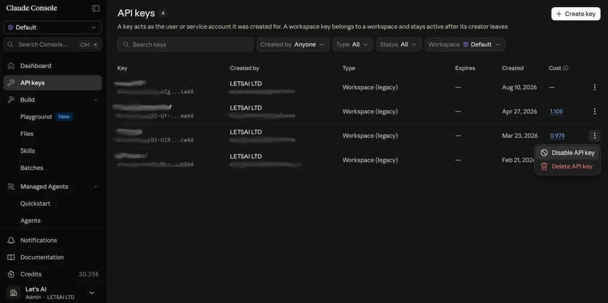Click the Created column header

click(512, 68)
